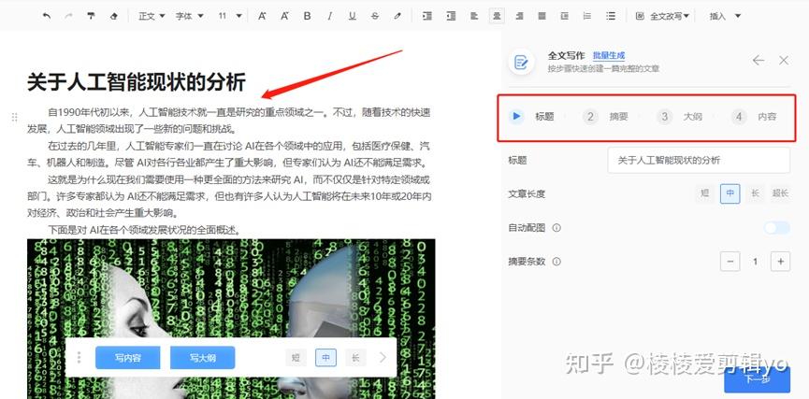Viewport: 809px width, 399px height.
Task: Click the 全文写作 heading tab
Action: click(566, 56)
